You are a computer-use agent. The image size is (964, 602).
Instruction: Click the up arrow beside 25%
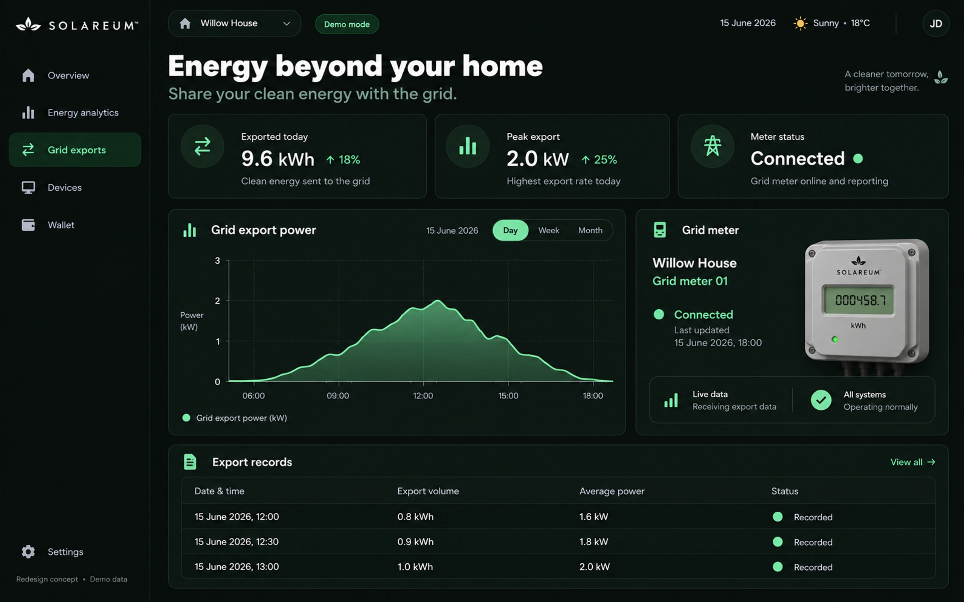586,160
